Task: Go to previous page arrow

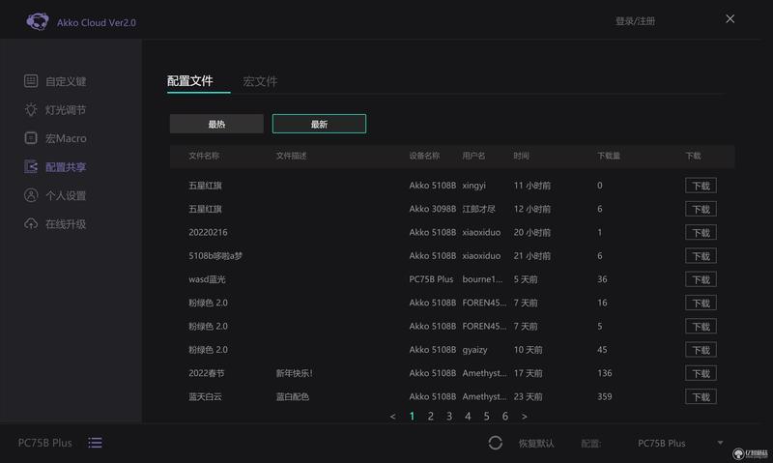Action: point(392,417)
